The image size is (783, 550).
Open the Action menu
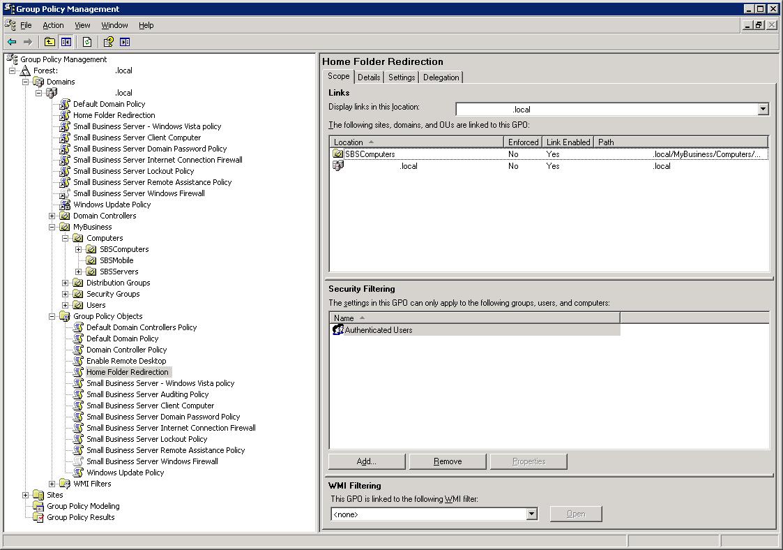point(53,25)
